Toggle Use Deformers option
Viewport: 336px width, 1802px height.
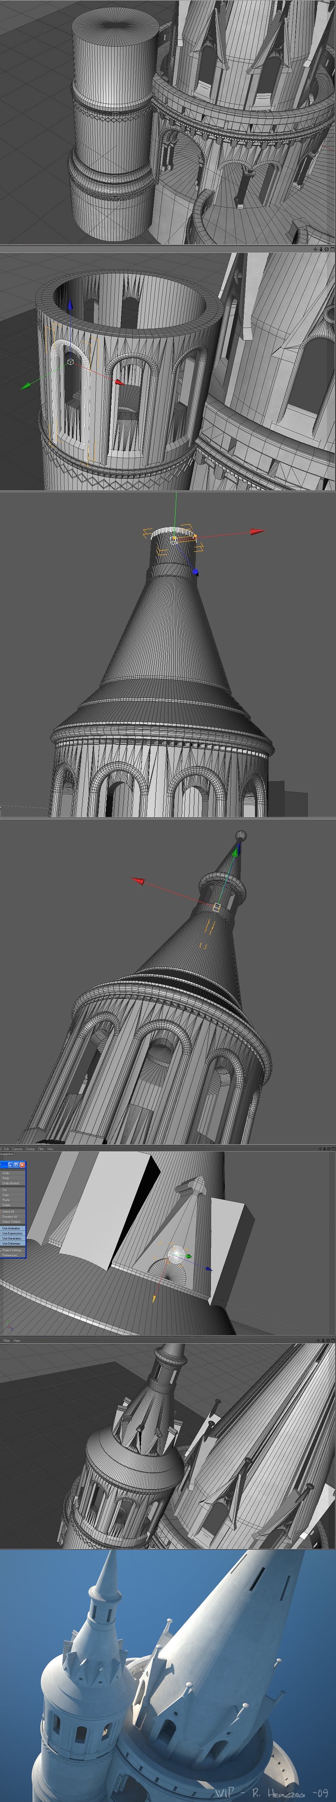(x=12, y=1243)
